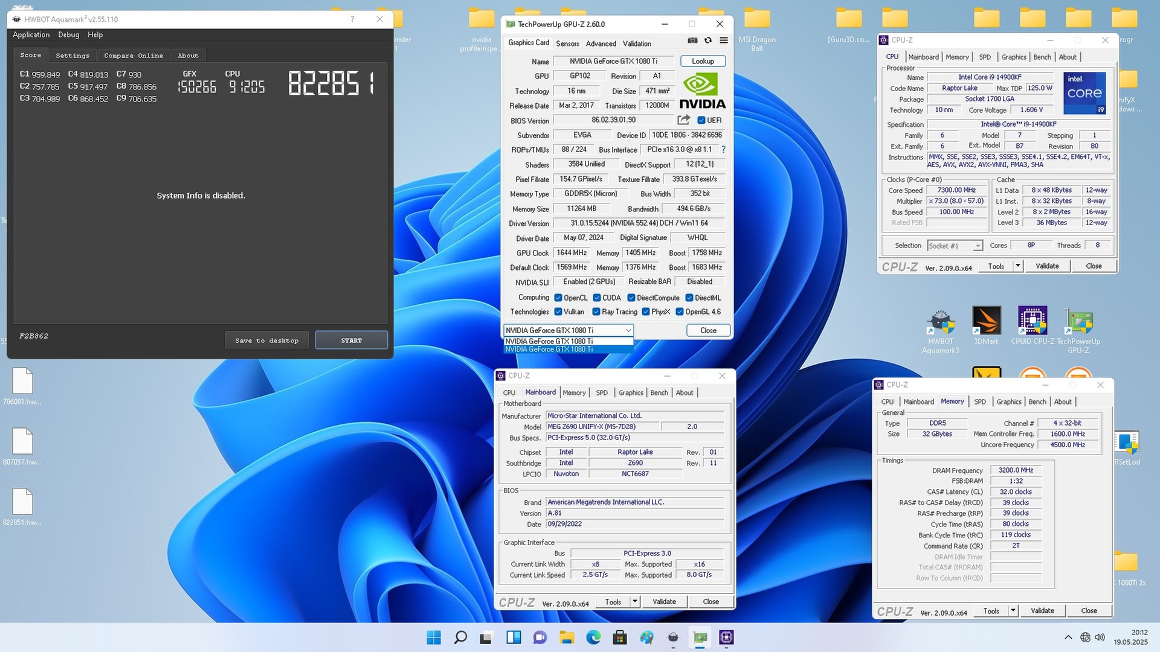Open 3DMark desktop shortcut
This screenshot has width=1160, height=652.
(987, 325)
